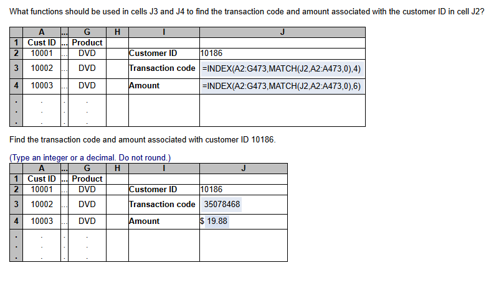
Task: Click the Amount INDEX formula field
Action: [x=282, y=86]
